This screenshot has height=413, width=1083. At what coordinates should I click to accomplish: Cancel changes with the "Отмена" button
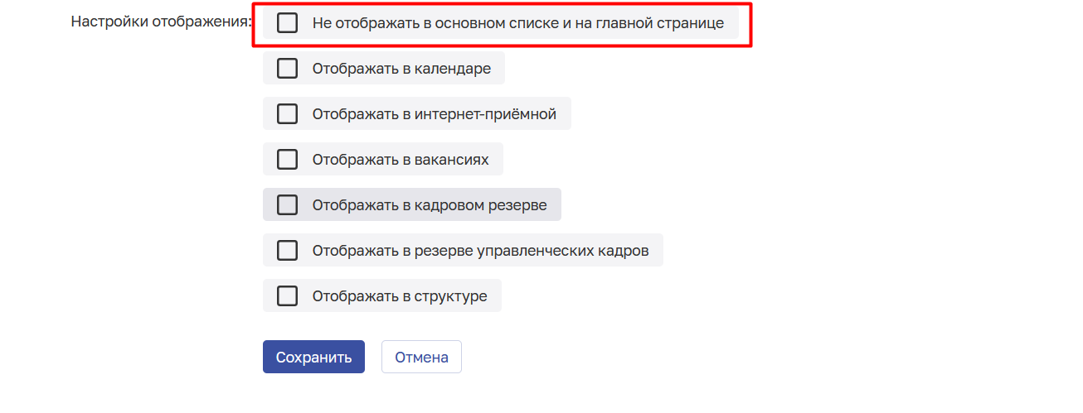[421, 357]
